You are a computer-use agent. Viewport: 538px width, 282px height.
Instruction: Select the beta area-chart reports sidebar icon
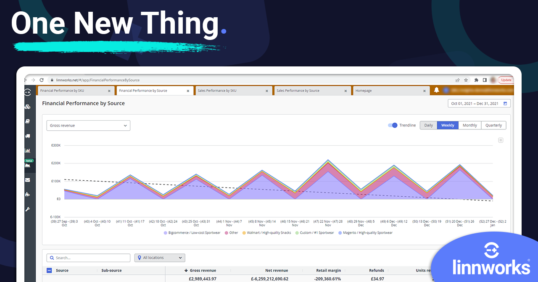pos(28,165)
